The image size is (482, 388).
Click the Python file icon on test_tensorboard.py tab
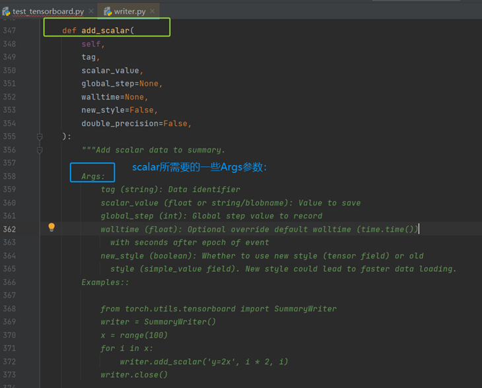tap(6, 11)
